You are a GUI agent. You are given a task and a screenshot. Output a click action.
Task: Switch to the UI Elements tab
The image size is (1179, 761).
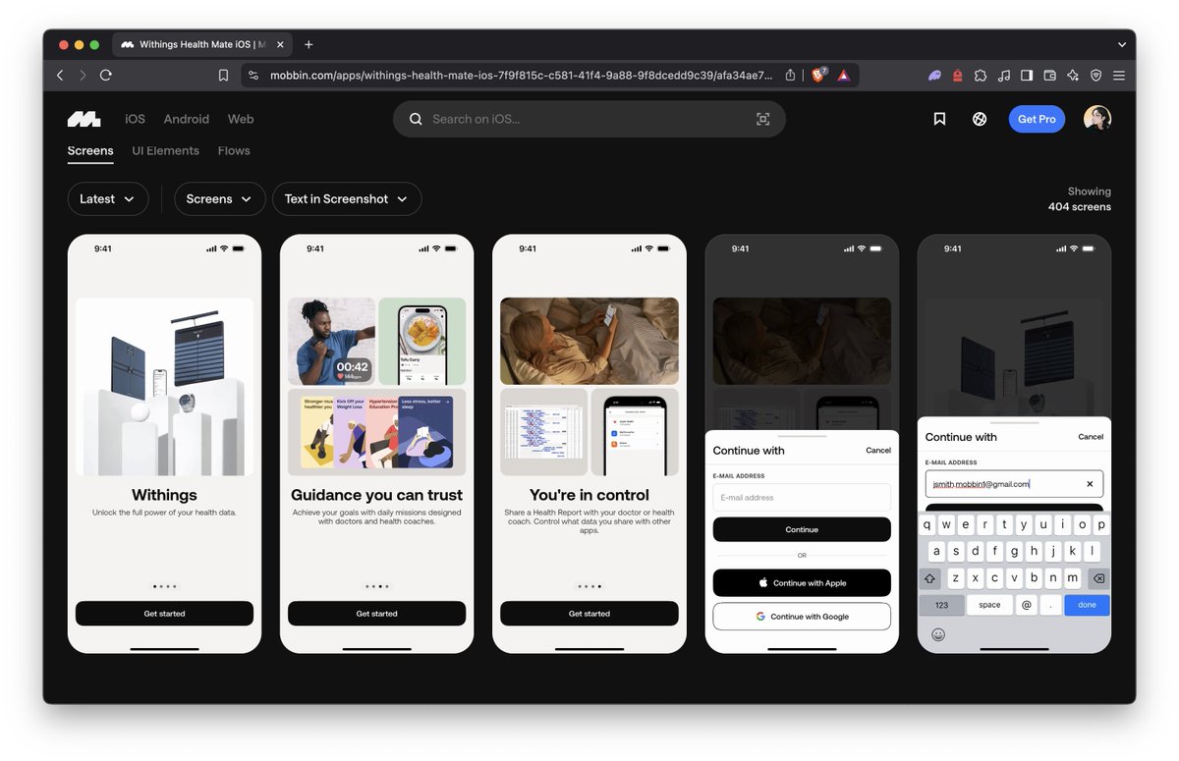click(x=166, y=150)
